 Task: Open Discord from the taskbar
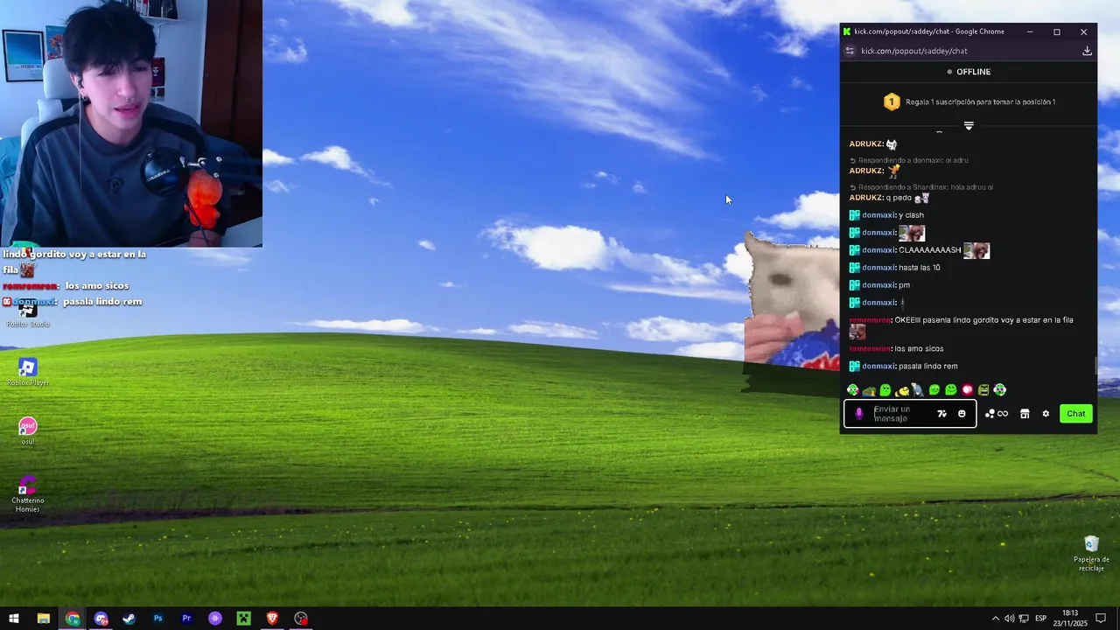101,619
